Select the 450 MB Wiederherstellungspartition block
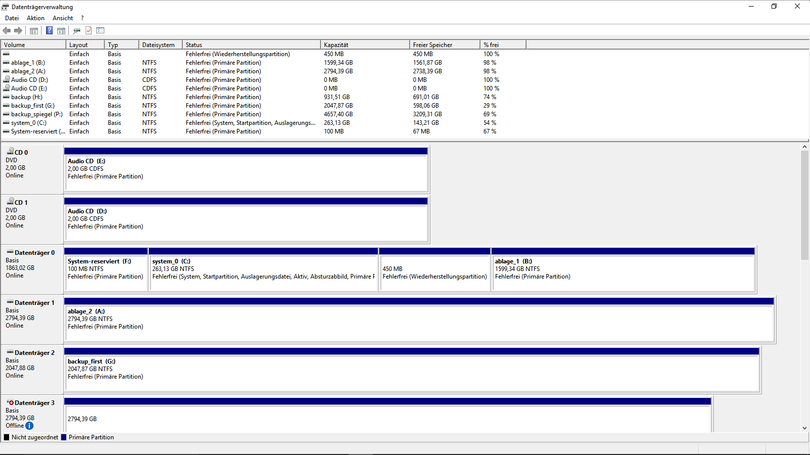 coord(434,270)
